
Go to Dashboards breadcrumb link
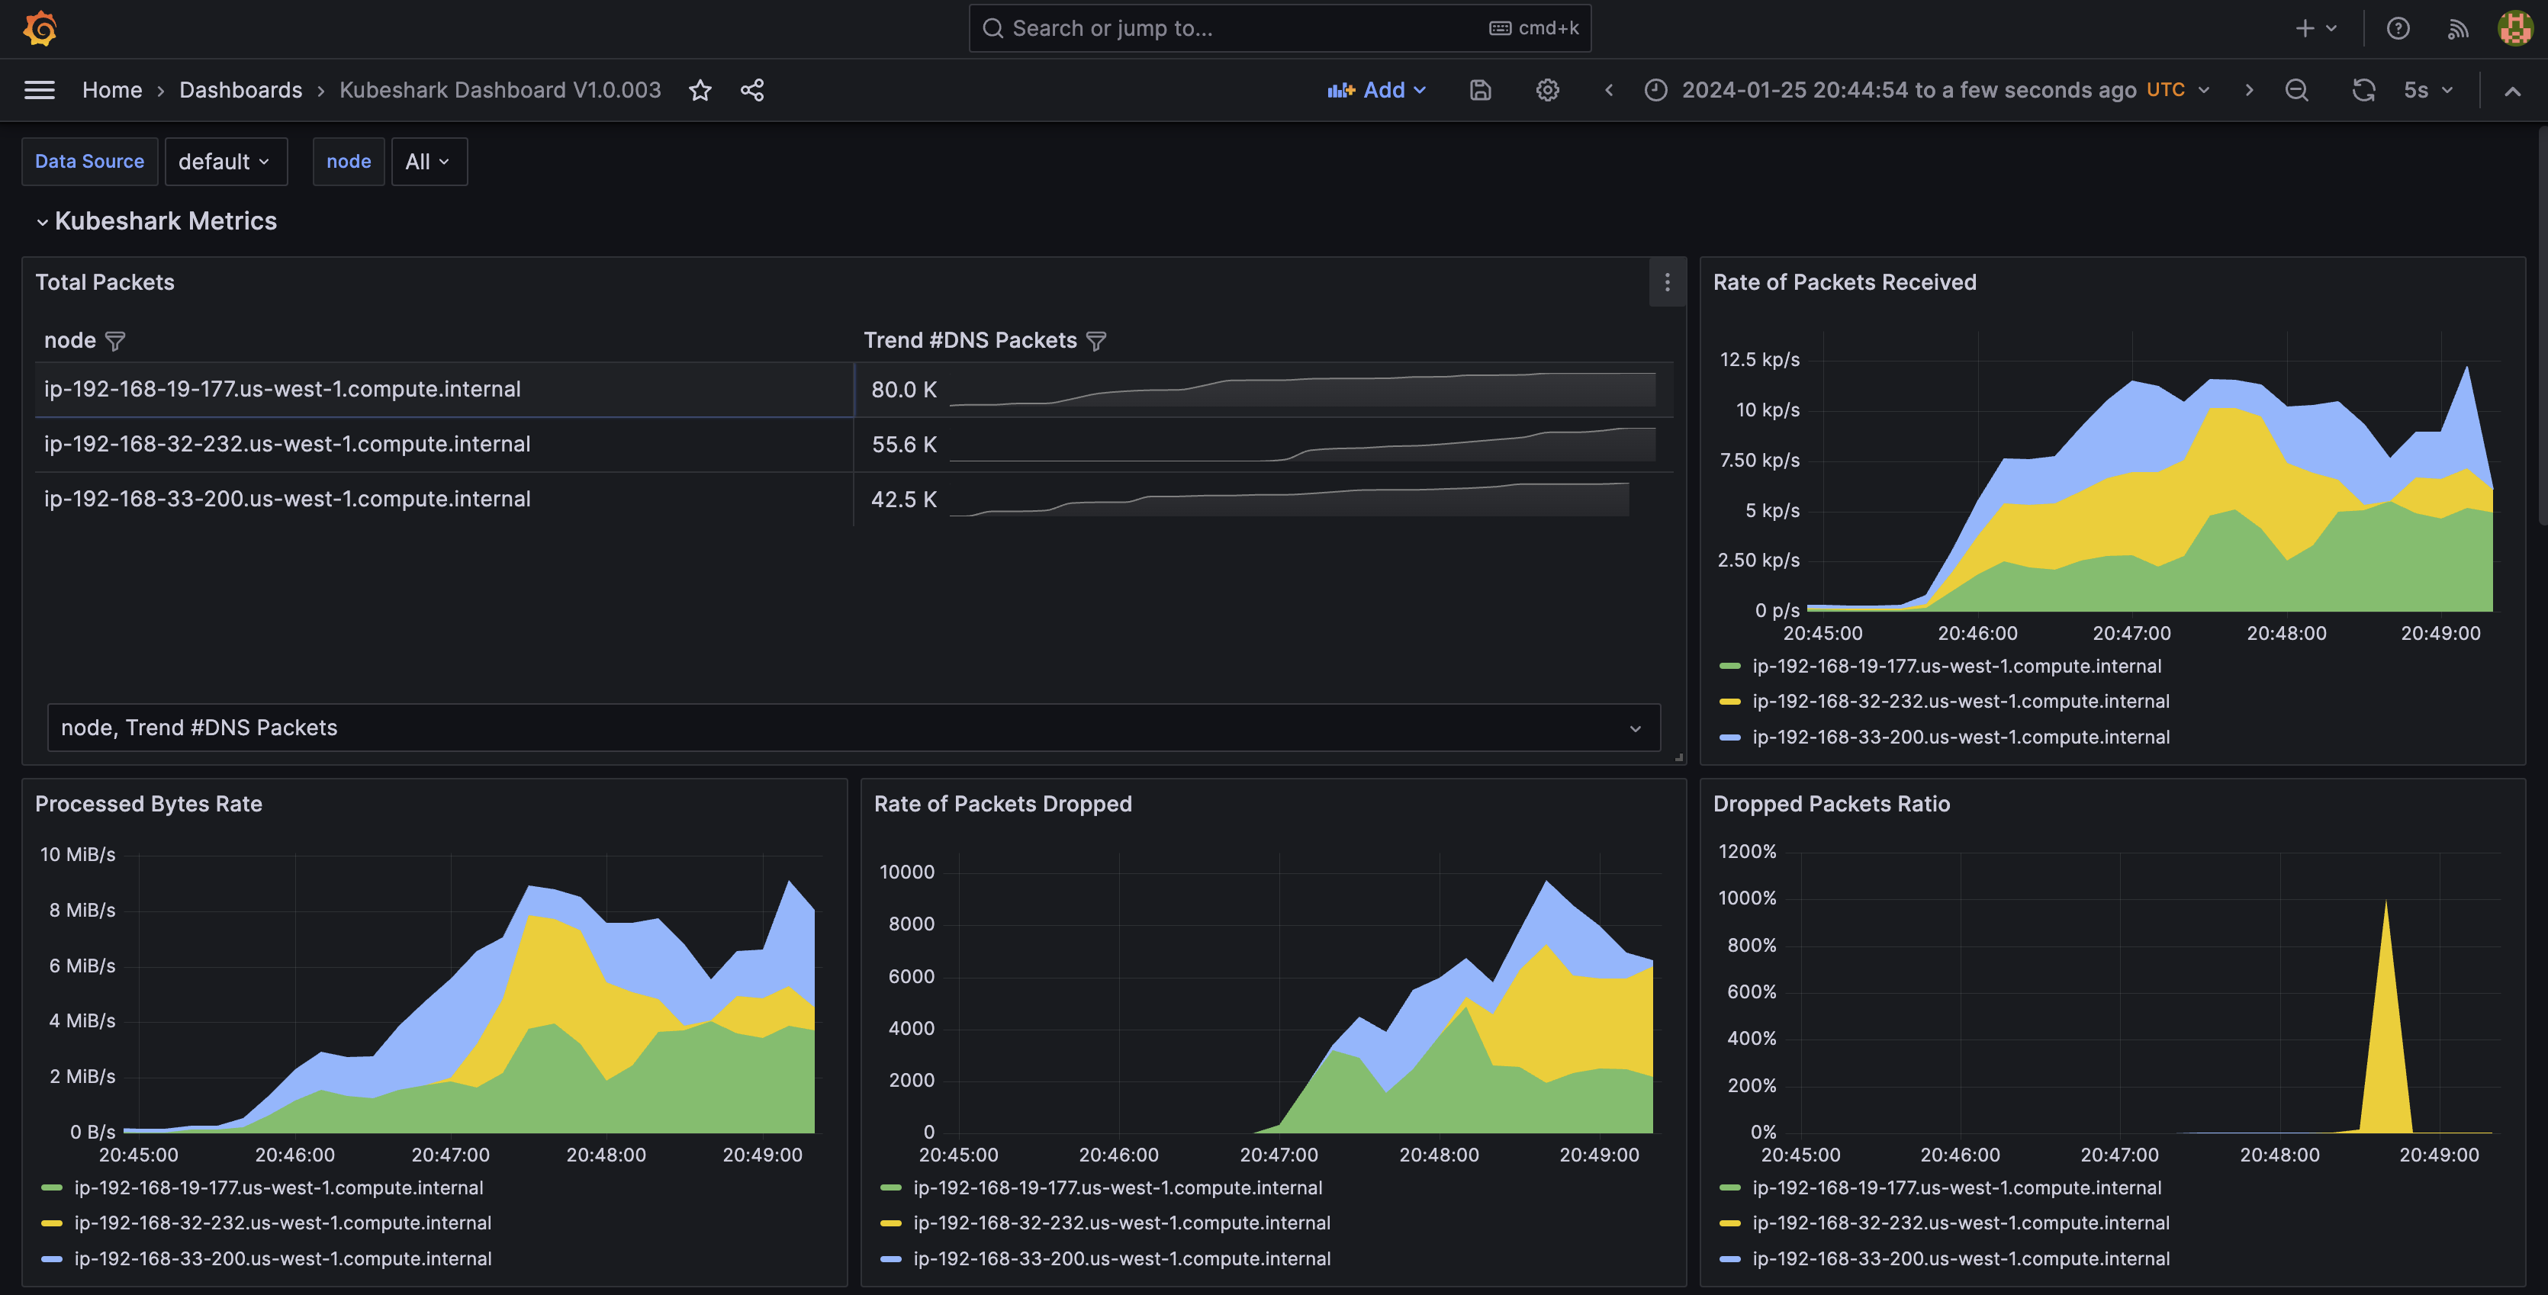click(x=240, y=90)
